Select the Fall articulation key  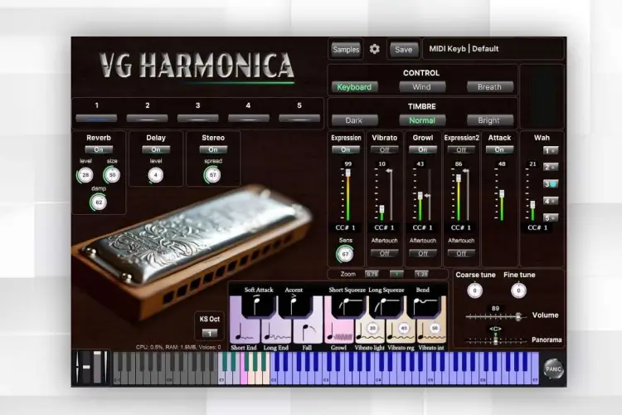(308, 333)
